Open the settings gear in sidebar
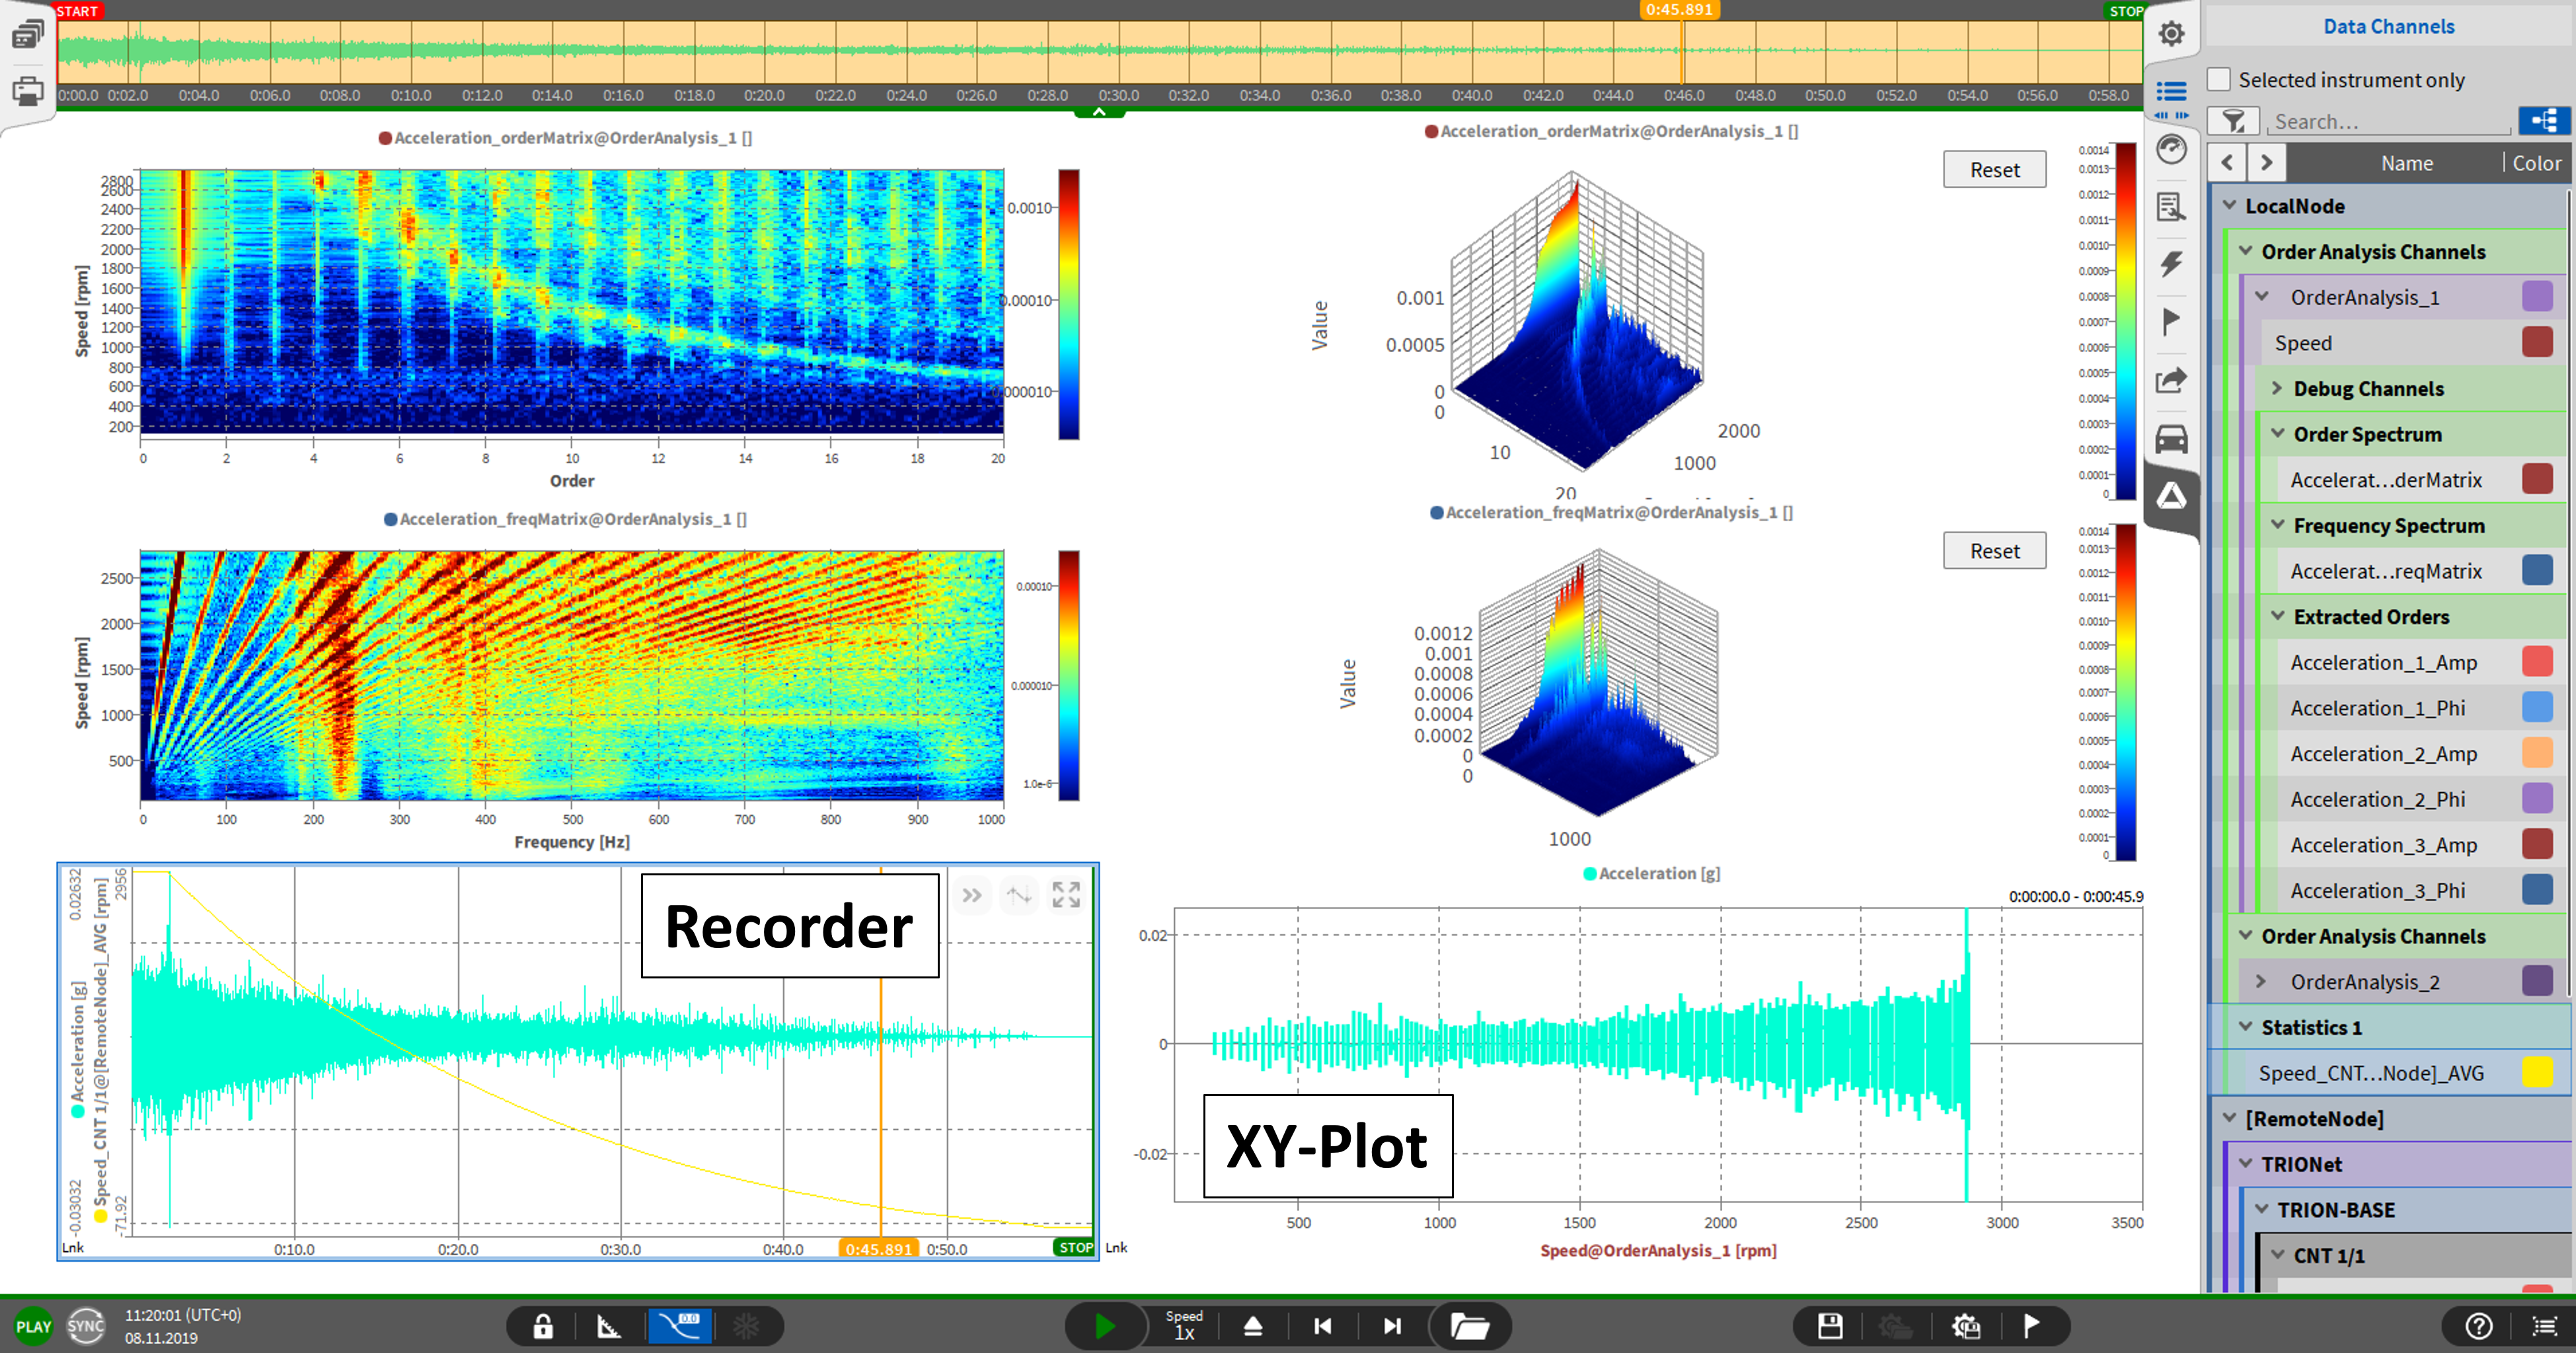Screen dimensions: 2576x1353 click(2171, 34)
